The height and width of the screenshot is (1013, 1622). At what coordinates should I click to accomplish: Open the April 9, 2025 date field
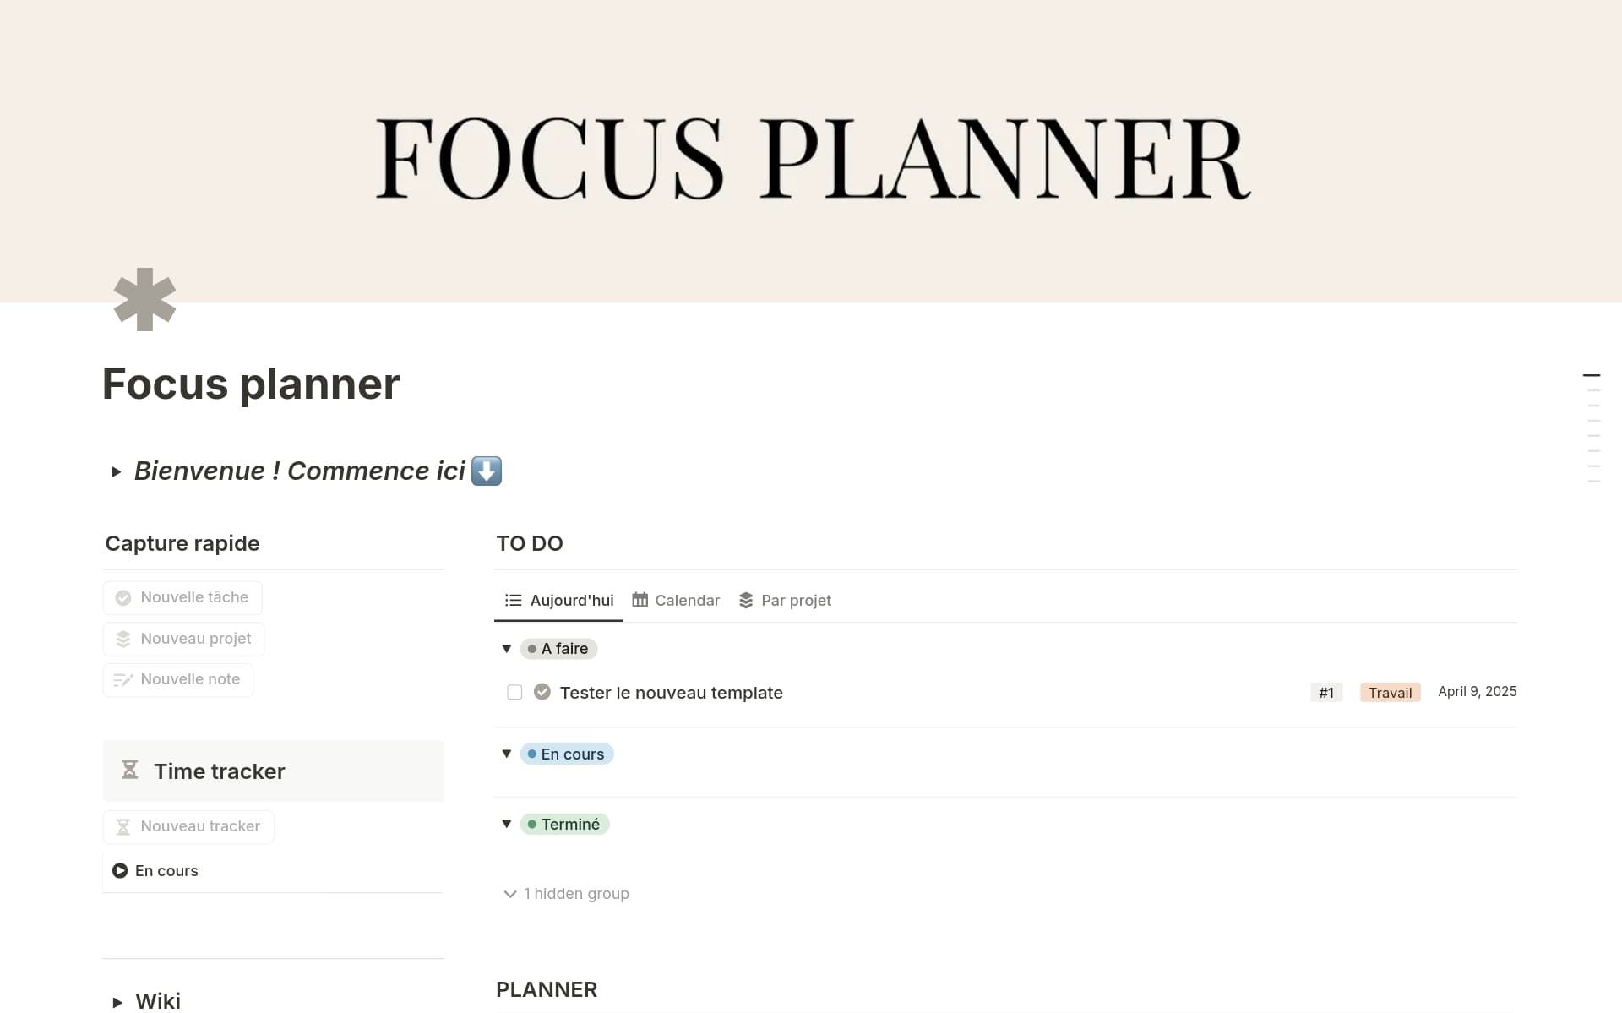(1477, 692)
